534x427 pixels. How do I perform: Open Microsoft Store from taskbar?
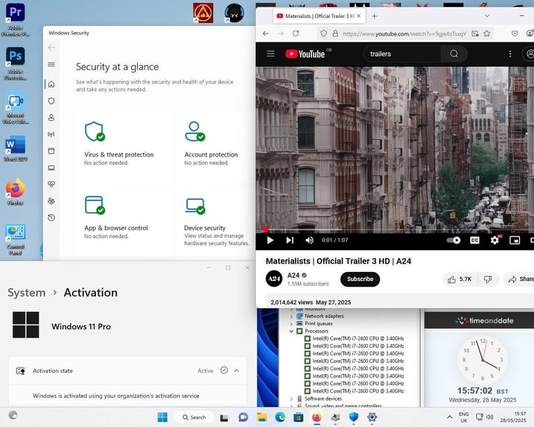coord(298,417)
